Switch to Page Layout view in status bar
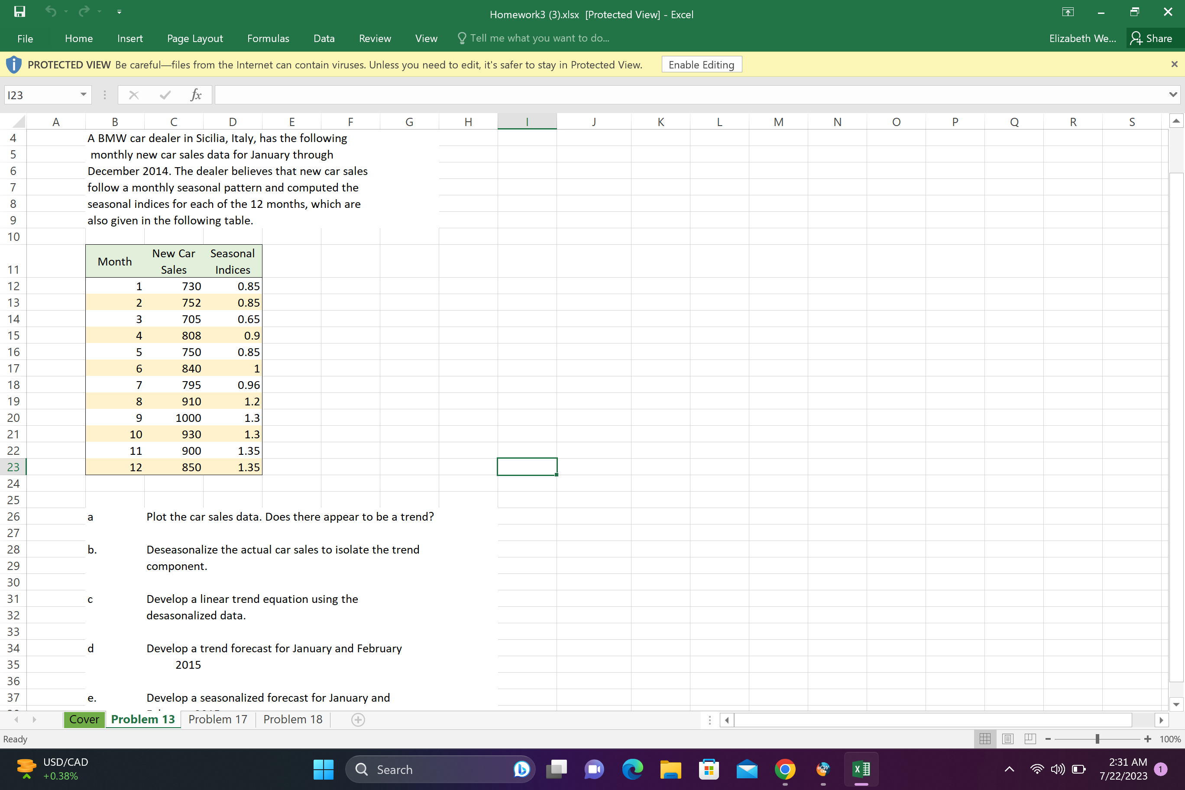Screen dimensions: 1185x790 1008,738
